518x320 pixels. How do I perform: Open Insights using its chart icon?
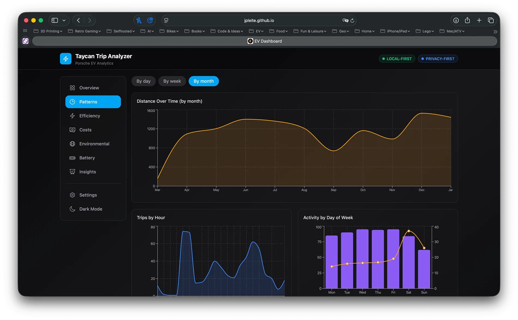(72, 172)
